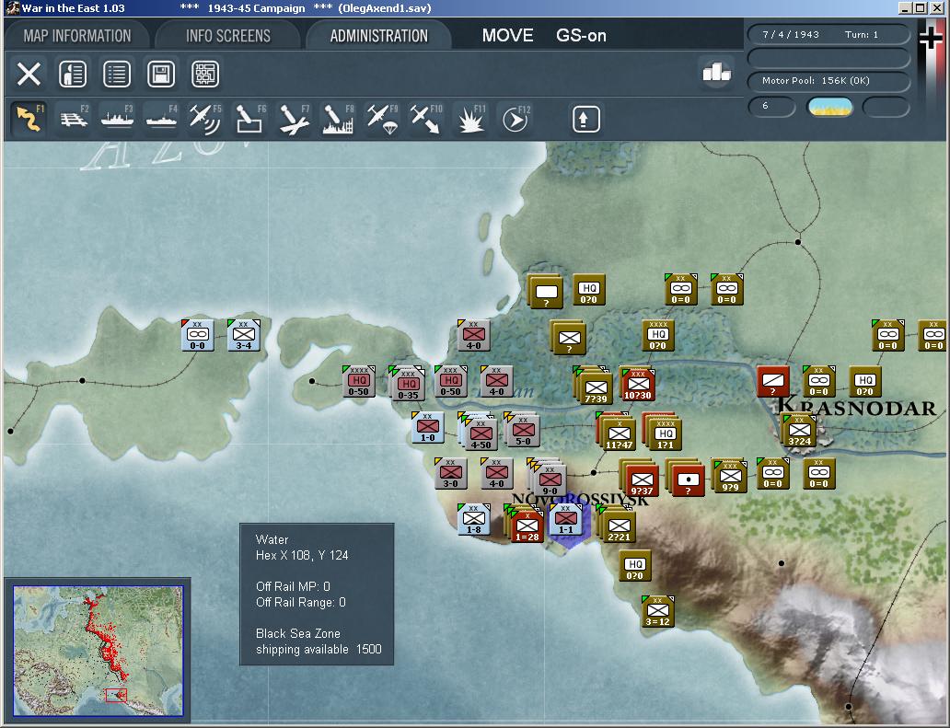Switch to the INFO SCREENS tab
This screenshot has width=950, height=728.
pos(227,36)
